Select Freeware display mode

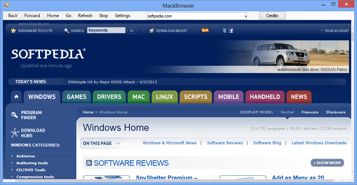pos(310,112)
